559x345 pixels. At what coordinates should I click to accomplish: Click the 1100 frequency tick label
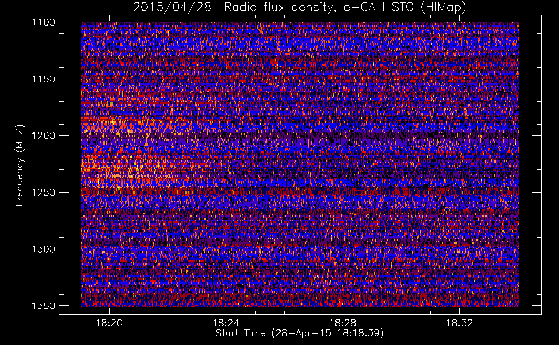coord(43,22)
